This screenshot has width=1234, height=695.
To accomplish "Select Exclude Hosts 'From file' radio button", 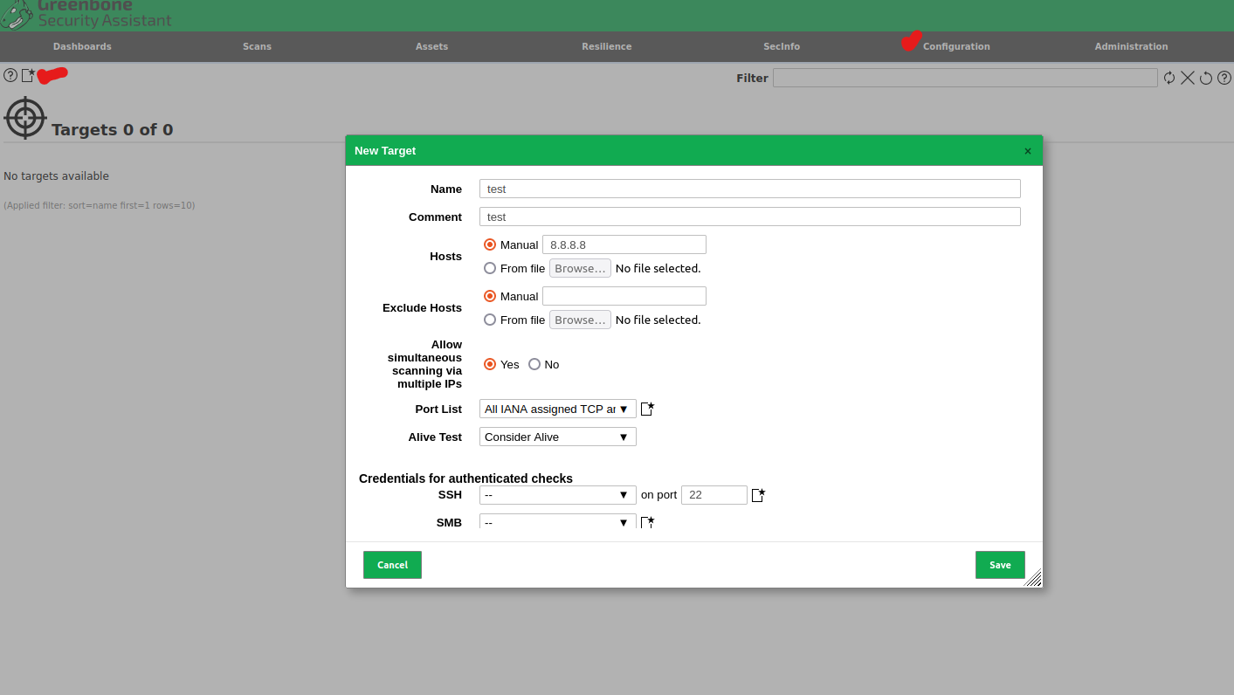I will [490, 320].
